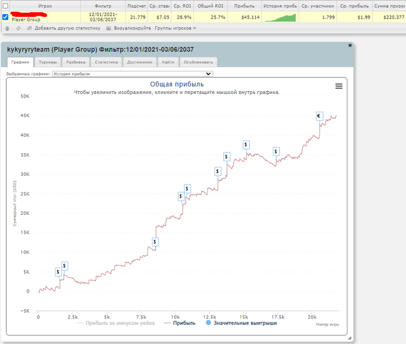Viewport: 406px width, 344px height.
Task: Open the 'Статистика' tab
Action: pyautogui.click(x=106, y=62)
